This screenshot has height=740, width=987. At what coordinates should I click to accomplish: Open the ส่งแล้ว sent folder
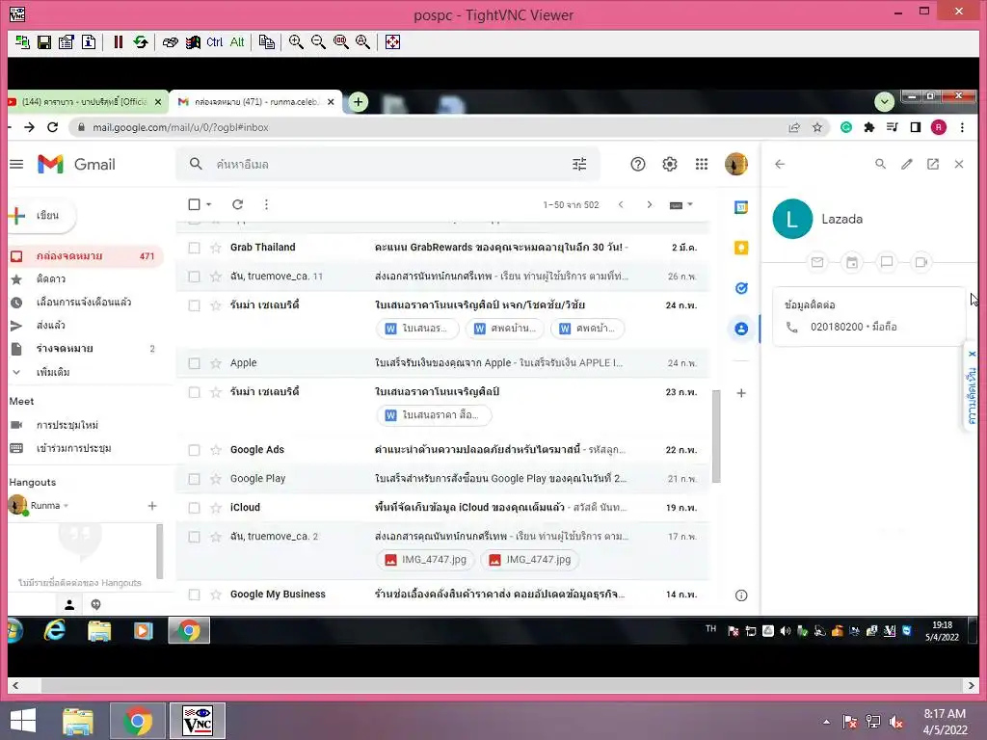click(x=50, y=326)
